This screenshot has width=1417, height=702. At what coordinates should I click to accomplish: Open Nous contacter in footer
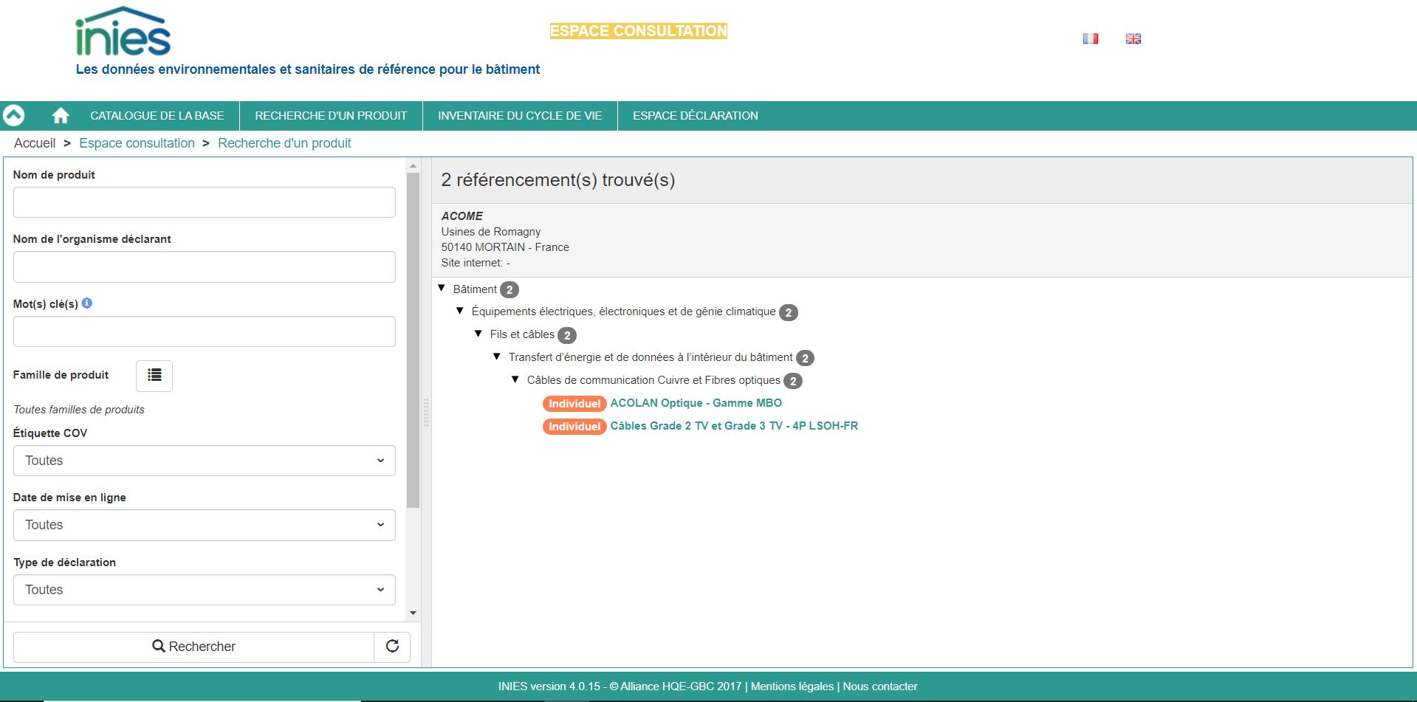[880, 686]
